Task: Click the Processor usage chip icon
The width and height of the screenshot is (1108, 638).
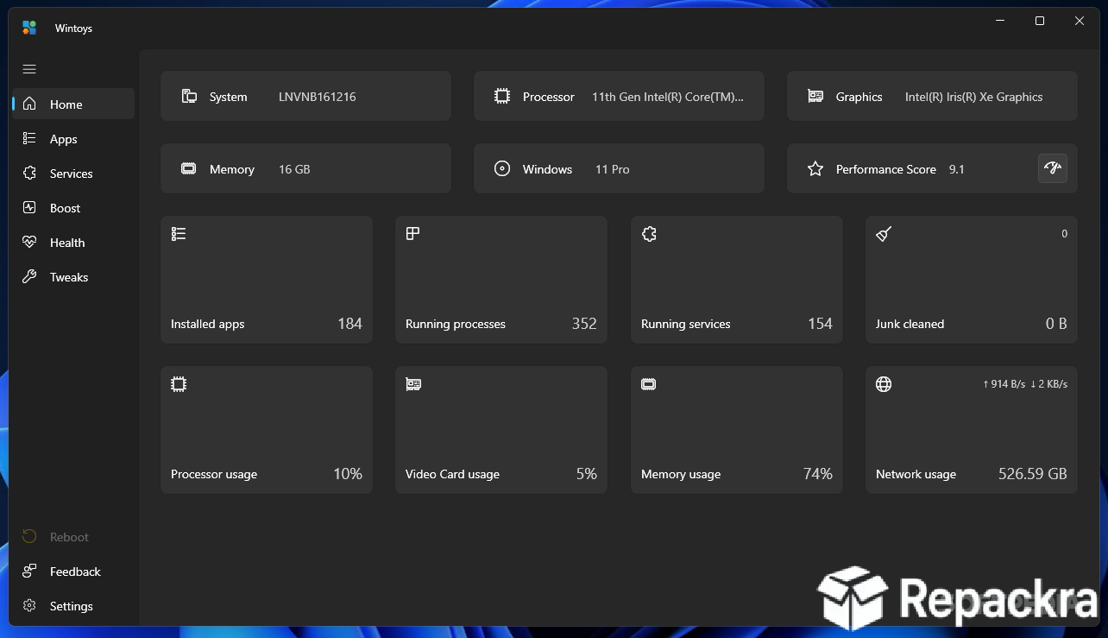Action: click(179, 384)
